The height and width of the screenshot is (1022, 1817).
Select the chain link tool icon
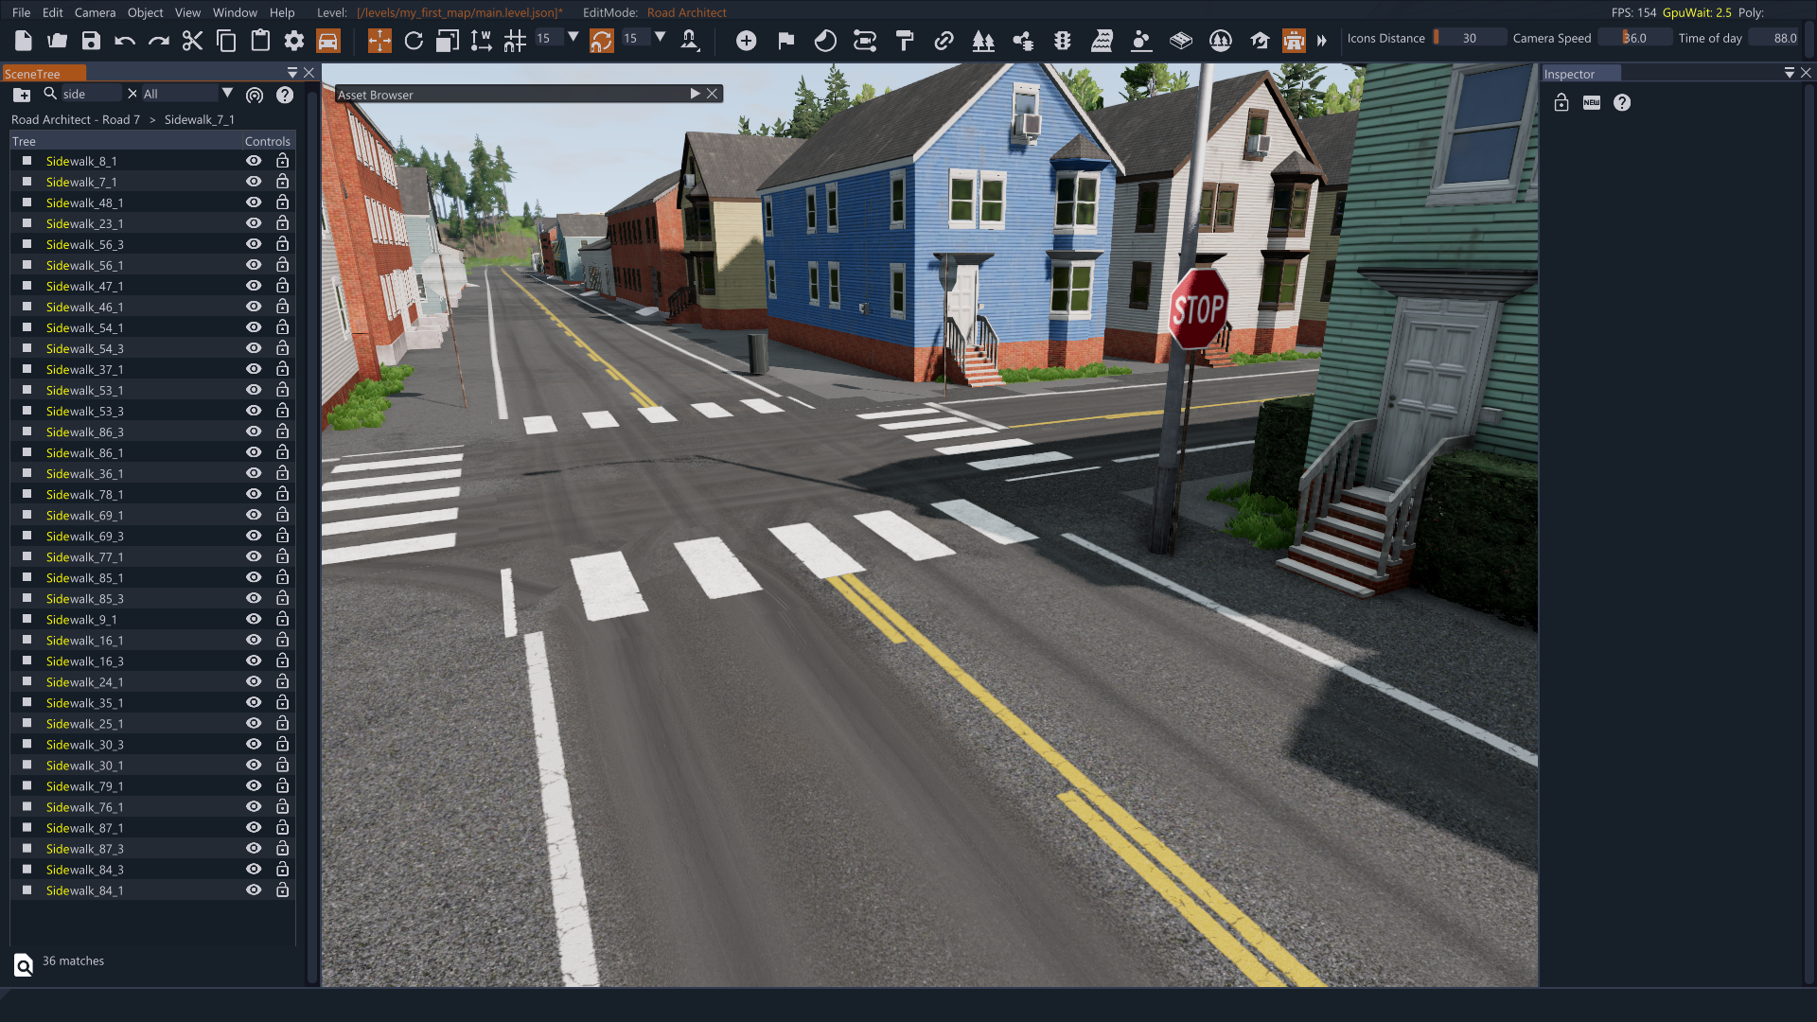(x=944, y=40)
